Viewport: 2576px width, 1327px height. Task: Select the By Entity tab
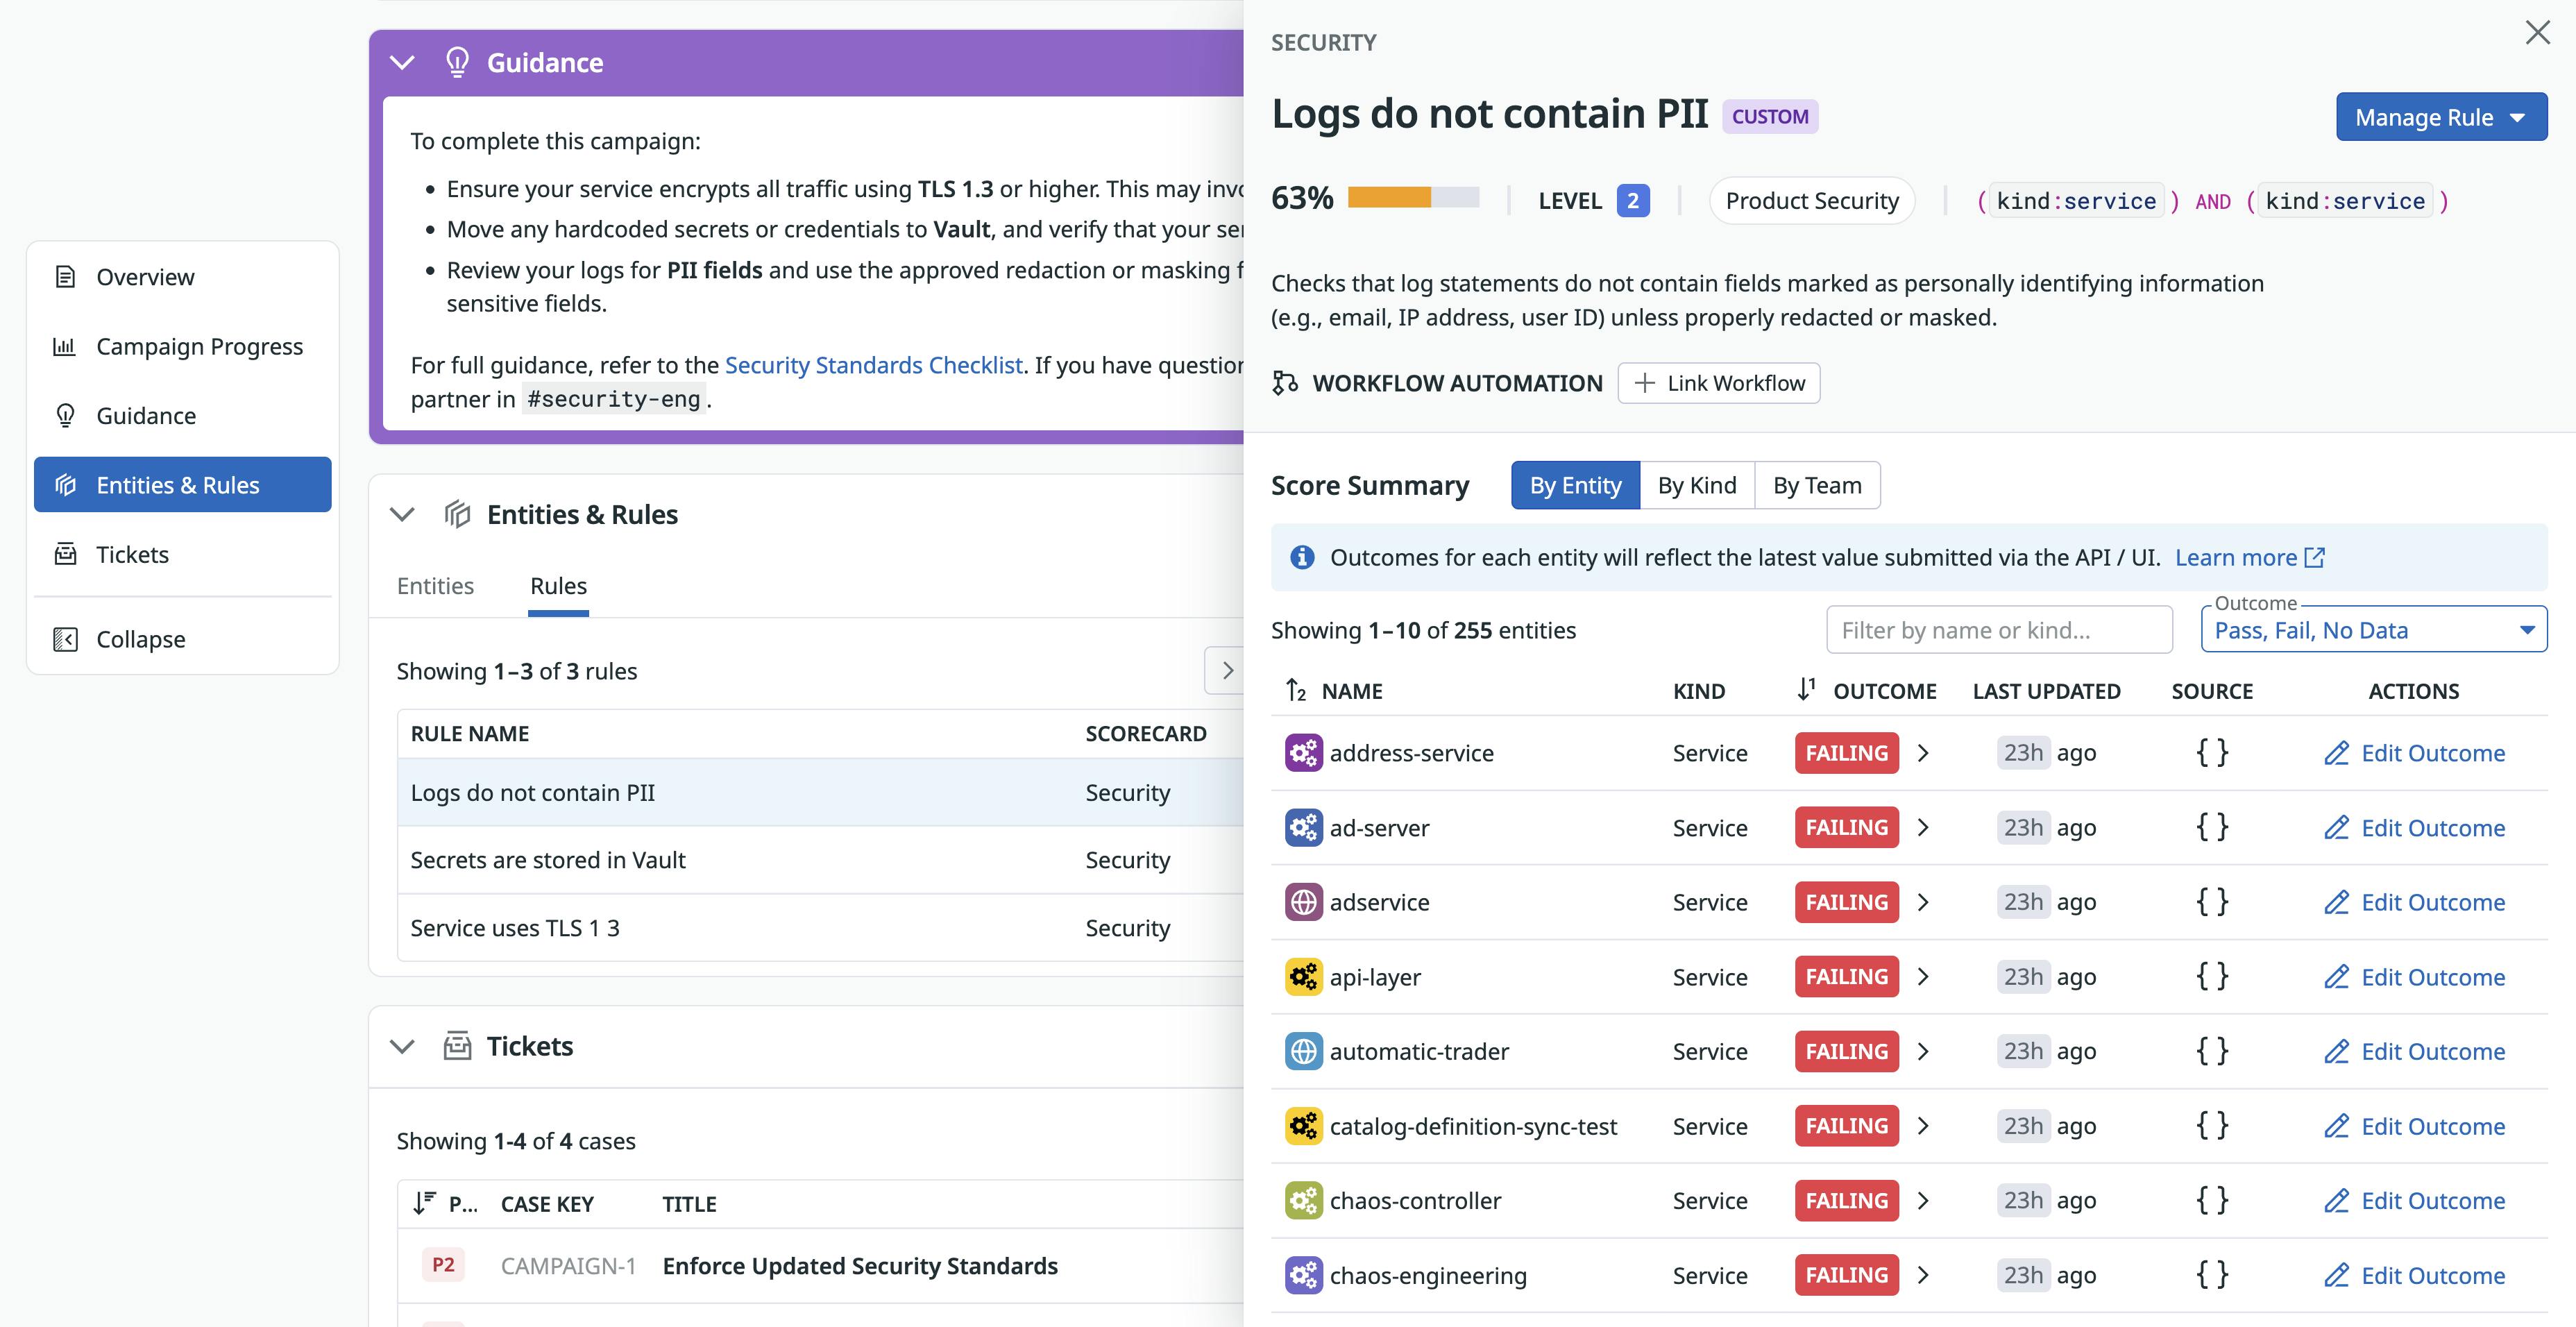(x=1574, y=485)
